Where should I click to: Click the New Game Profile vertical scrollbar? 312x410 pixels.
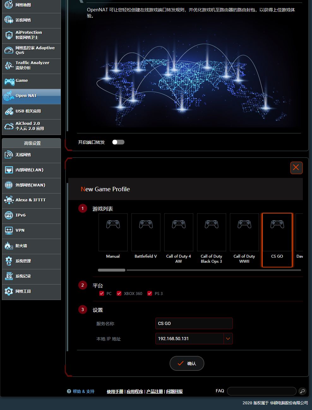(68, 267)
